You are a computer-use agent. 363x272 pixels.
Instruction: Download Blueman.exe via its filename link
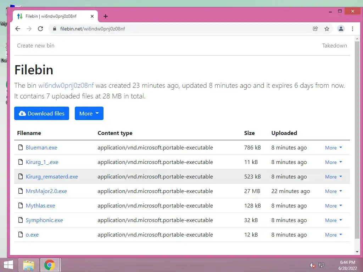pos(41,148)
